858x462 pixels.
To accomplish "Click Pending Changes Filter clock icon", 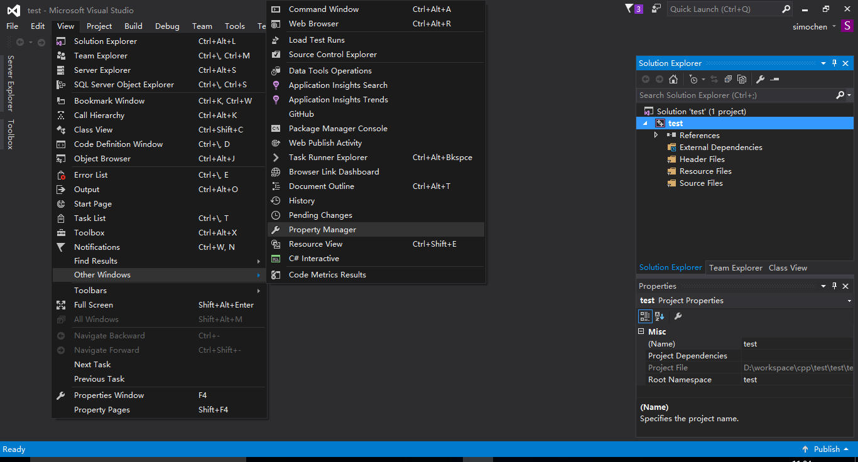I will pos(693,79).
